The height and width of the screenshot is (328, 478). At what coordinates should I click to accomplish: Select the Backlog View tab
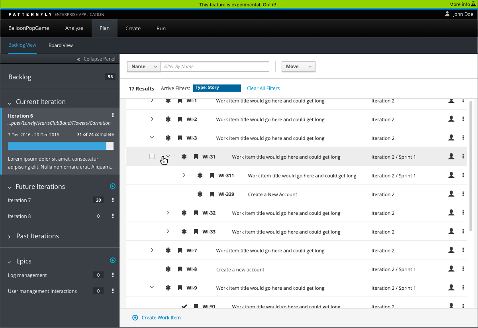click(22, 45)
